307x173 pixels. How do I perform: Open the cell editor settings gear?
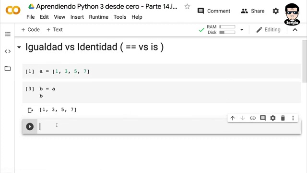tap(273, 118)
